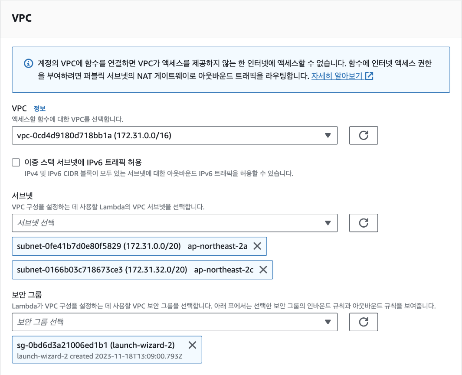Remove subnet in ap-northeast-2a
Viewport: 462px width, 375px height.
point(257,246)
